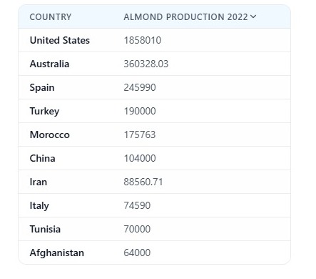Choose the Morocco row
The height and width of the screenshot is (279, 316).
tap(155, 134)
